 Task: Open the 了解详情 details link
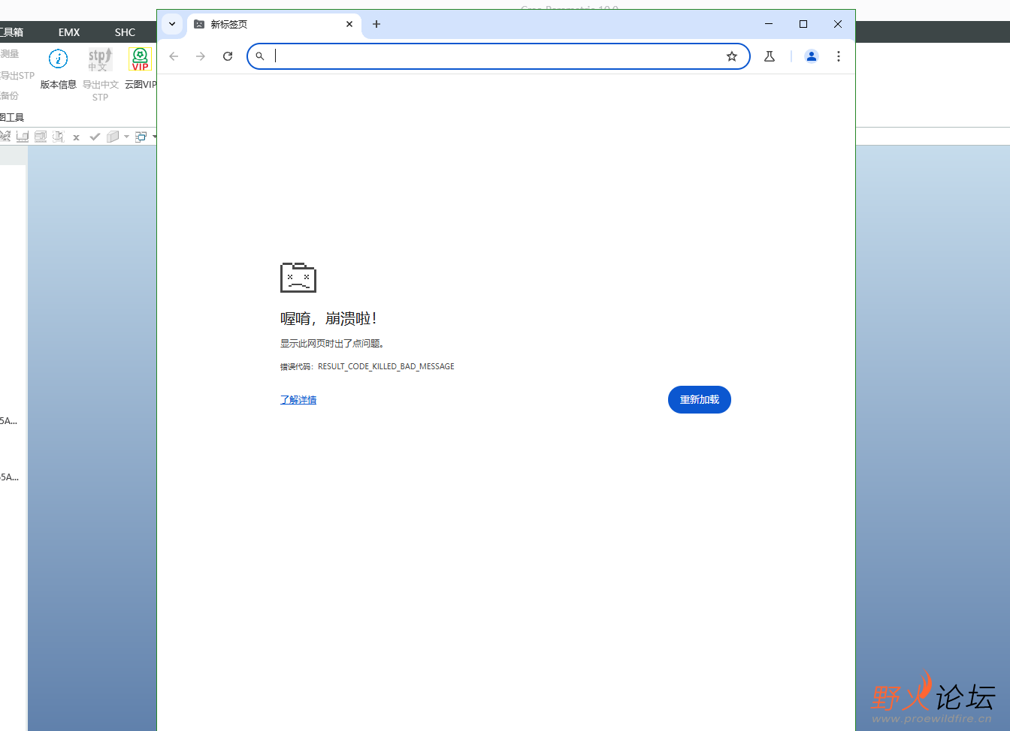298,399
